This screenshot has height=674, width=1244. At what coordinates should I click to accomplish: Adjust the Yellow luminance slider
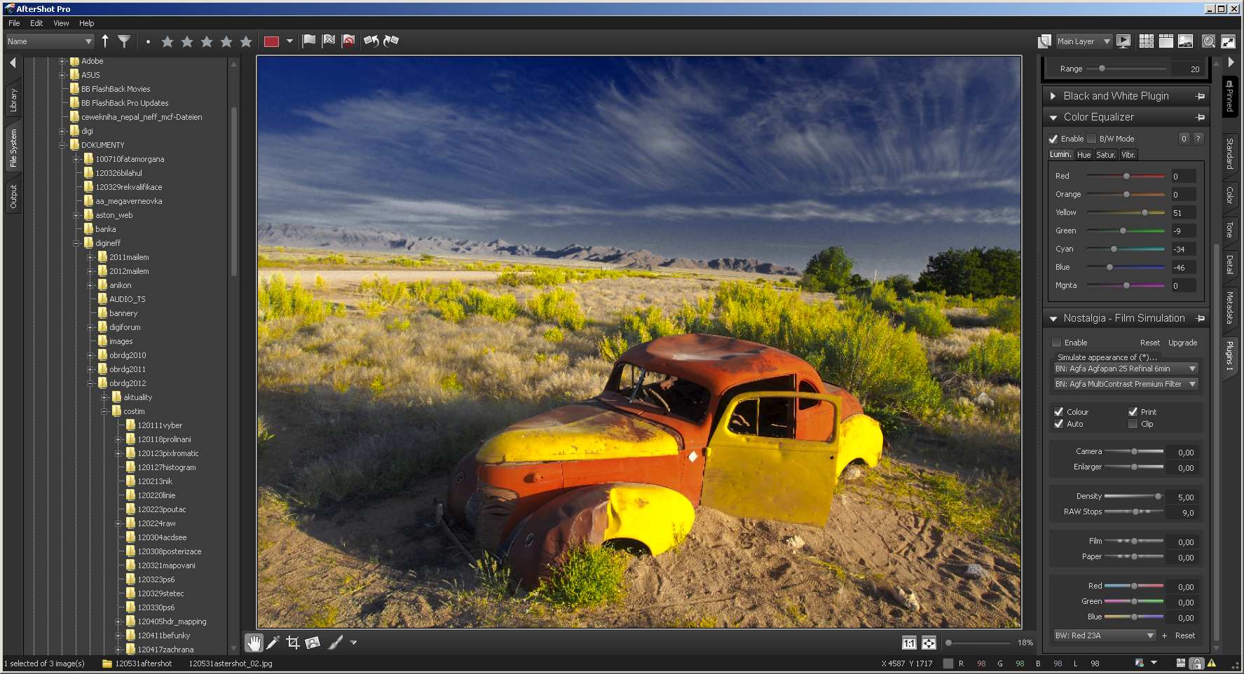click(1144, 212)
